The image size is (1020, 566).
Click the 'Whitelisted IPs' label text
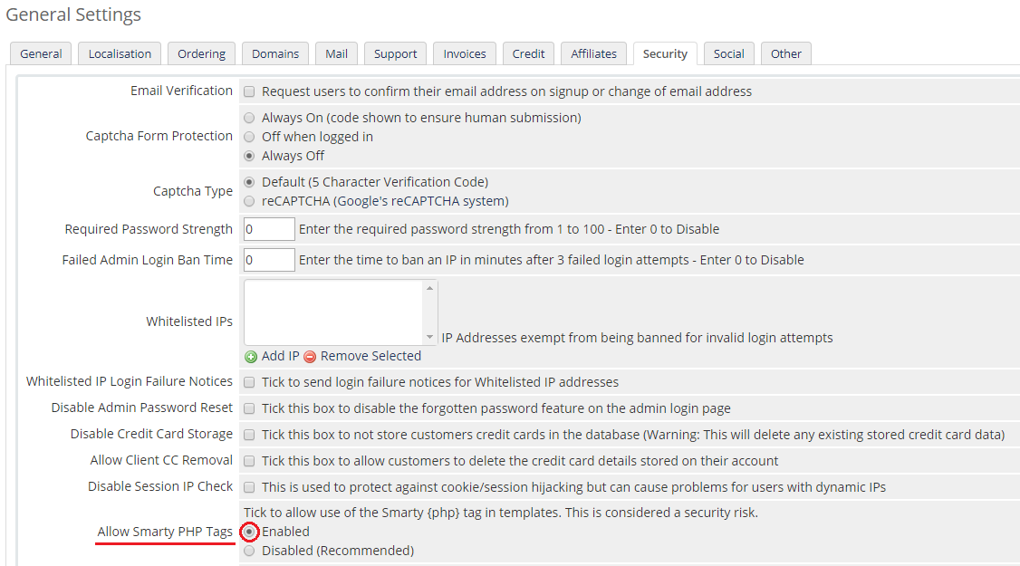click(x=188, y=321)
